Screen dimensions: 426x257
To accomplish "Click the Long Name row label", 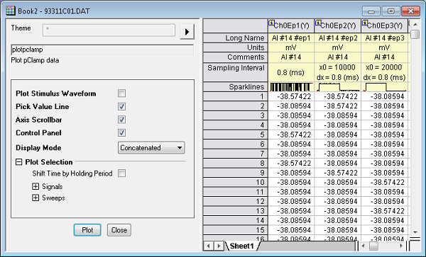I will [235, 38].
